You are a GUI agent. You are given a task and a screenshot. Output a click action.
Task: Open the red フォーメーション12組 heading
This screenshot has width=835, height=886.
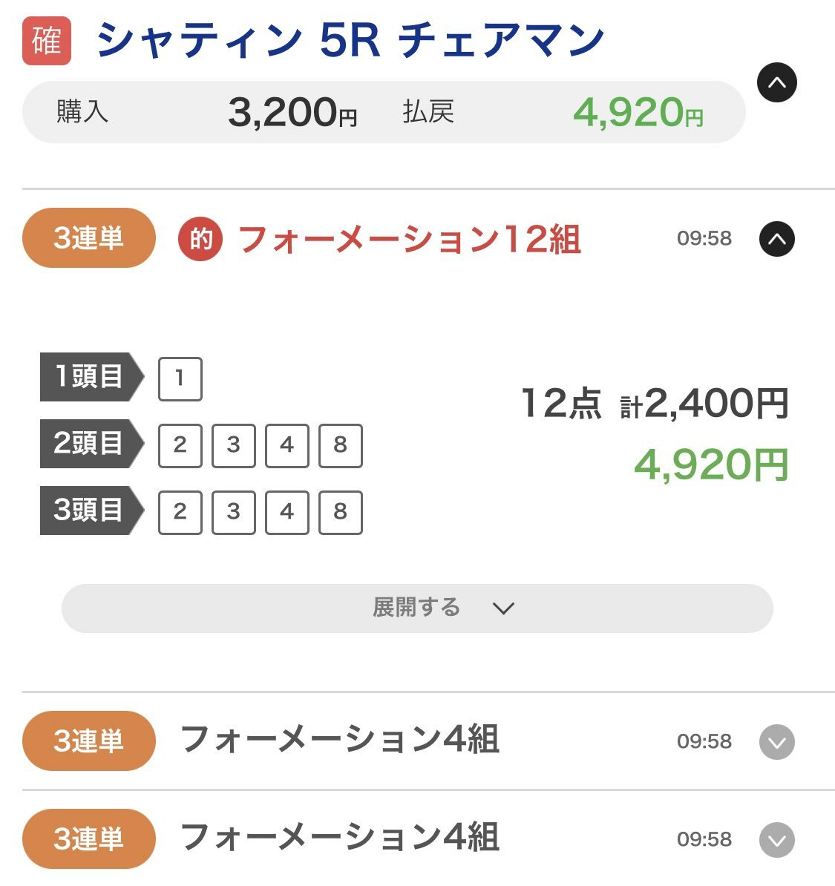[409, 239]
